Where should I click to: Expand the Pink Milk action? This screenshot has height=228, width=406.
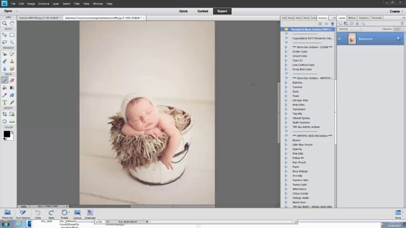point(286,153)
